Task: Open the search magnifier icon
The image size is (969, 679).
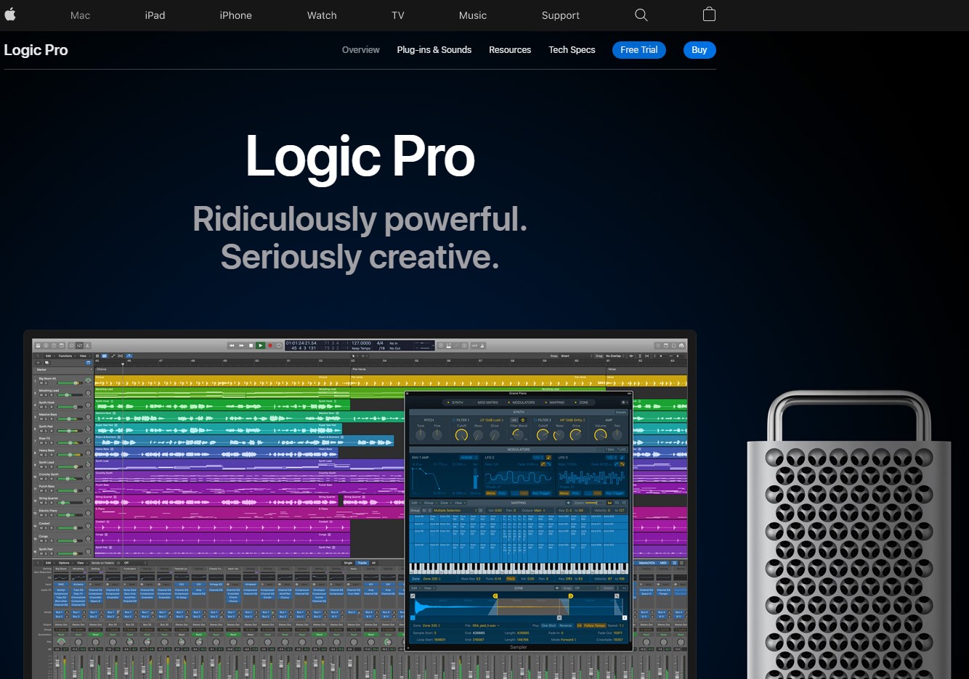Action: [x=641, y=15]
